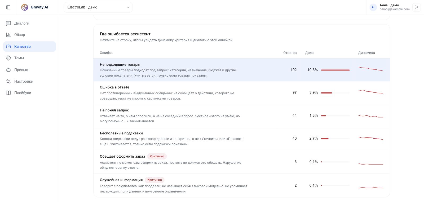
Task: Open the ElectroLab · демо project dropdown
Action: pyautogui.click(x=98, y=7)
